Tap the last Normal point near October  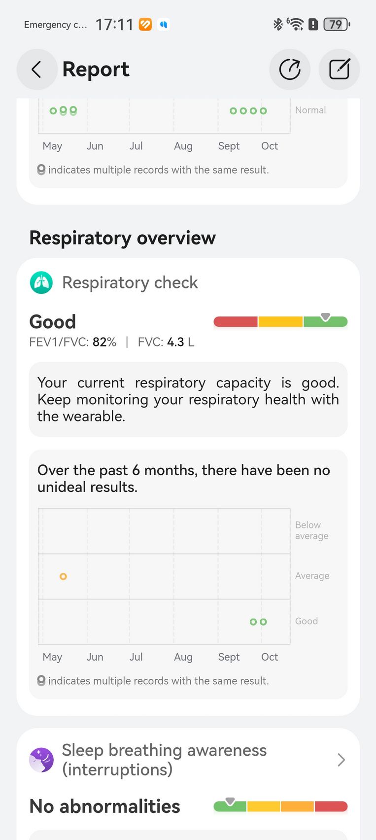[x=264, y=111]
